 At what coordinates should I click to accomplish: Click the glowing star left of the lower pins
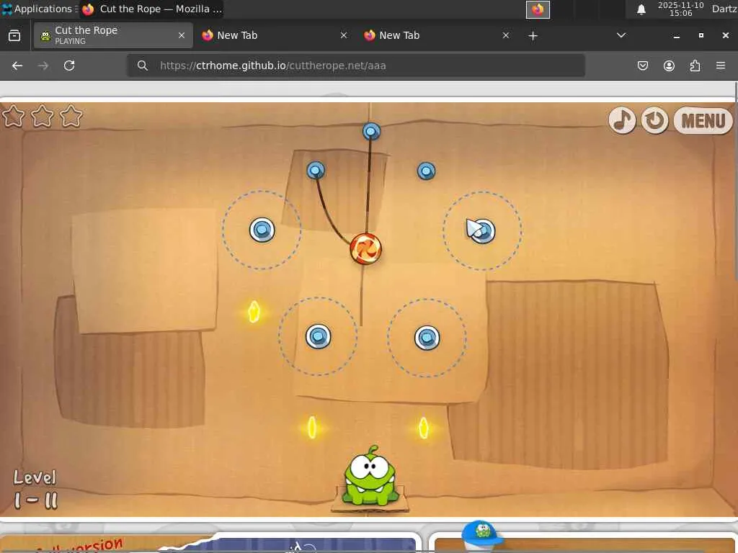tap(254, 311)
